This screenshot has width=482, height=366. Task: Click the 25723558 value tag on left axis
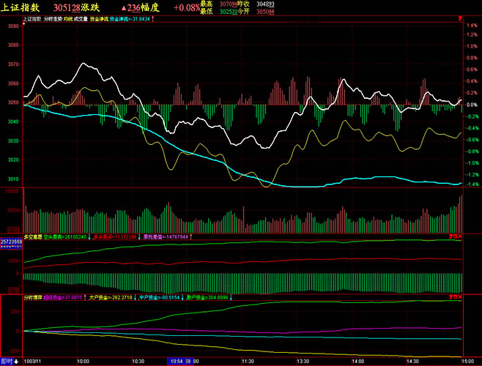pyautogui.click(x=10, y=242)
